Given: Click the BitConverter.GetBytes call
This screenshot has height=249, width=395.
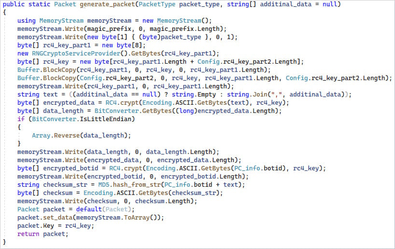Looking at the screenshot, I should 131,111.
